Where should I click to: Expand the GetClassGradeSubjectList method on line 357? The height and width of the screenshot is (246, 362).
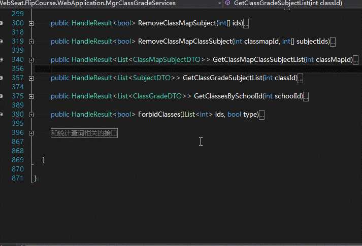click(31, 79)
